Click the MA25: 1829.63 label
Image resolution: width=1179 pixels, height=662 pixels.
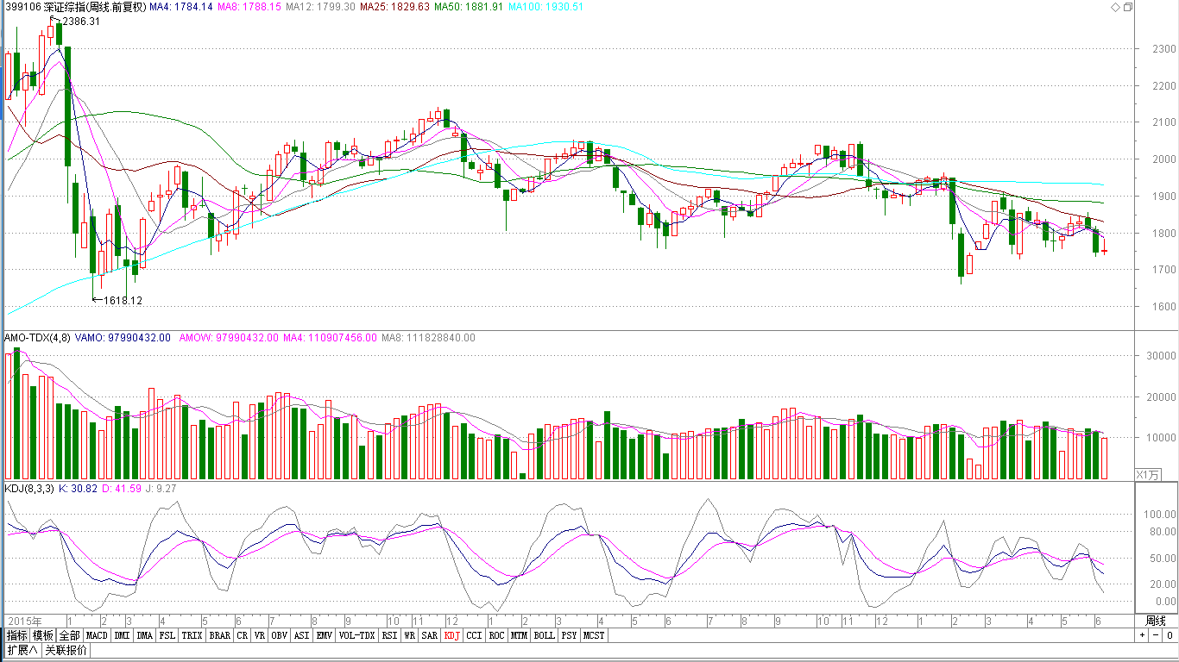point(395,7)
